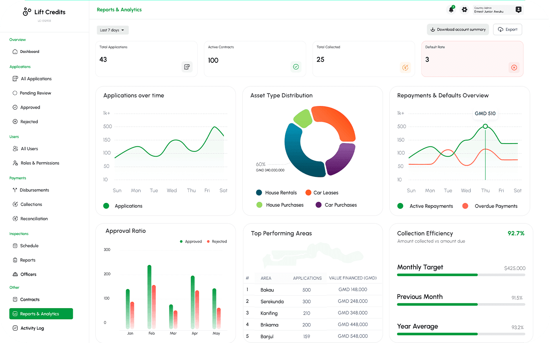Image resolution: width=550 pixels, height=343 pixels.
Task: Click the Lift Credits logo icon
Action: (x=27, y=12)
